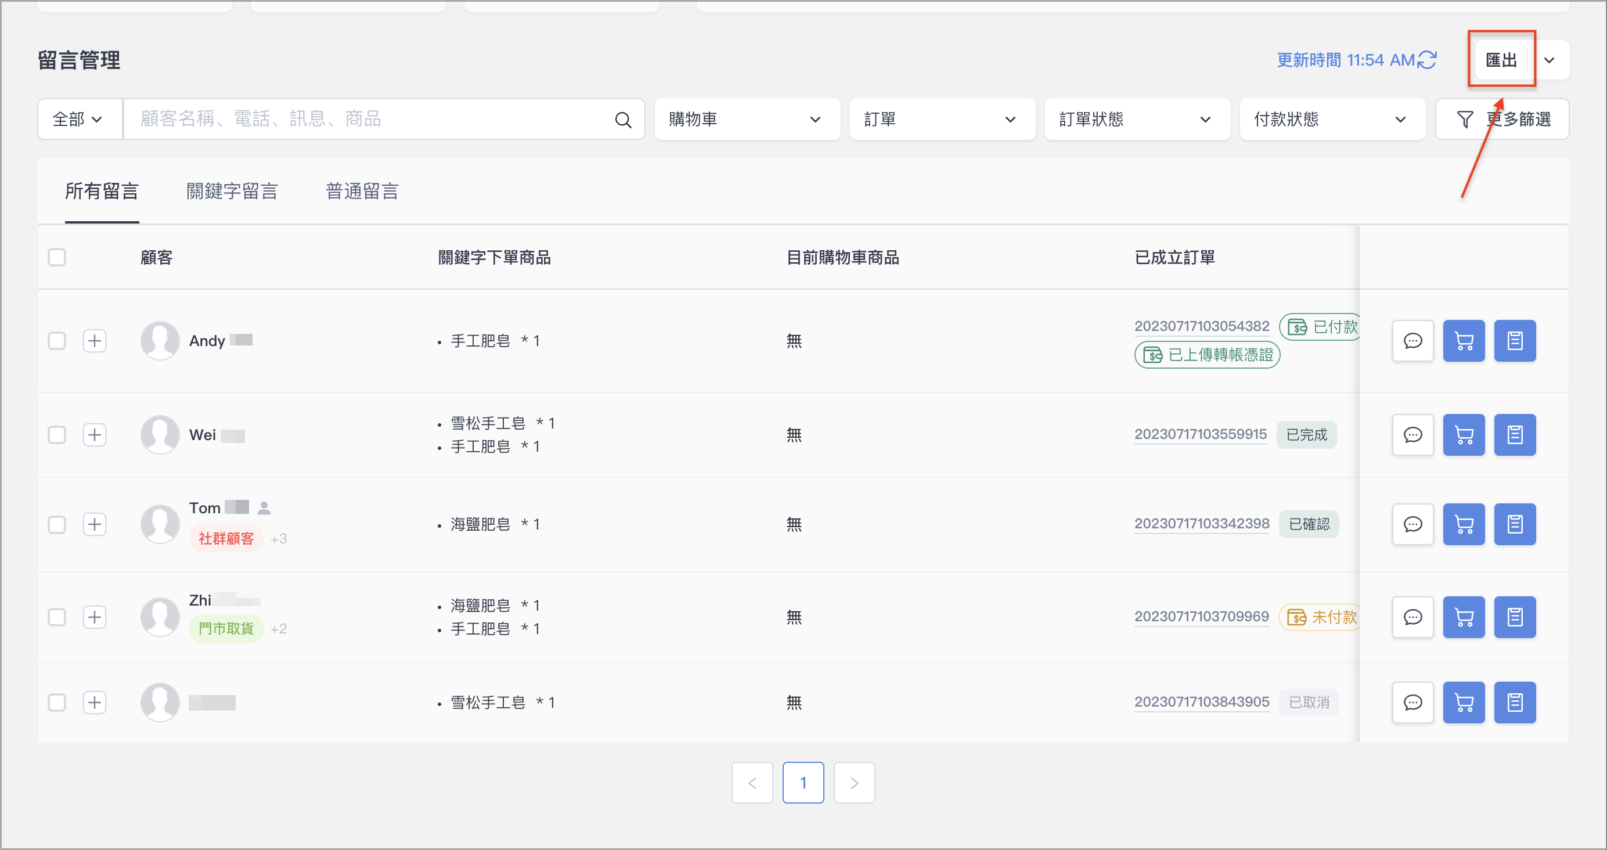Click the +2 more tags on Zhi
The width and height of the screenshot is (1607, 850).
point(279,628)
